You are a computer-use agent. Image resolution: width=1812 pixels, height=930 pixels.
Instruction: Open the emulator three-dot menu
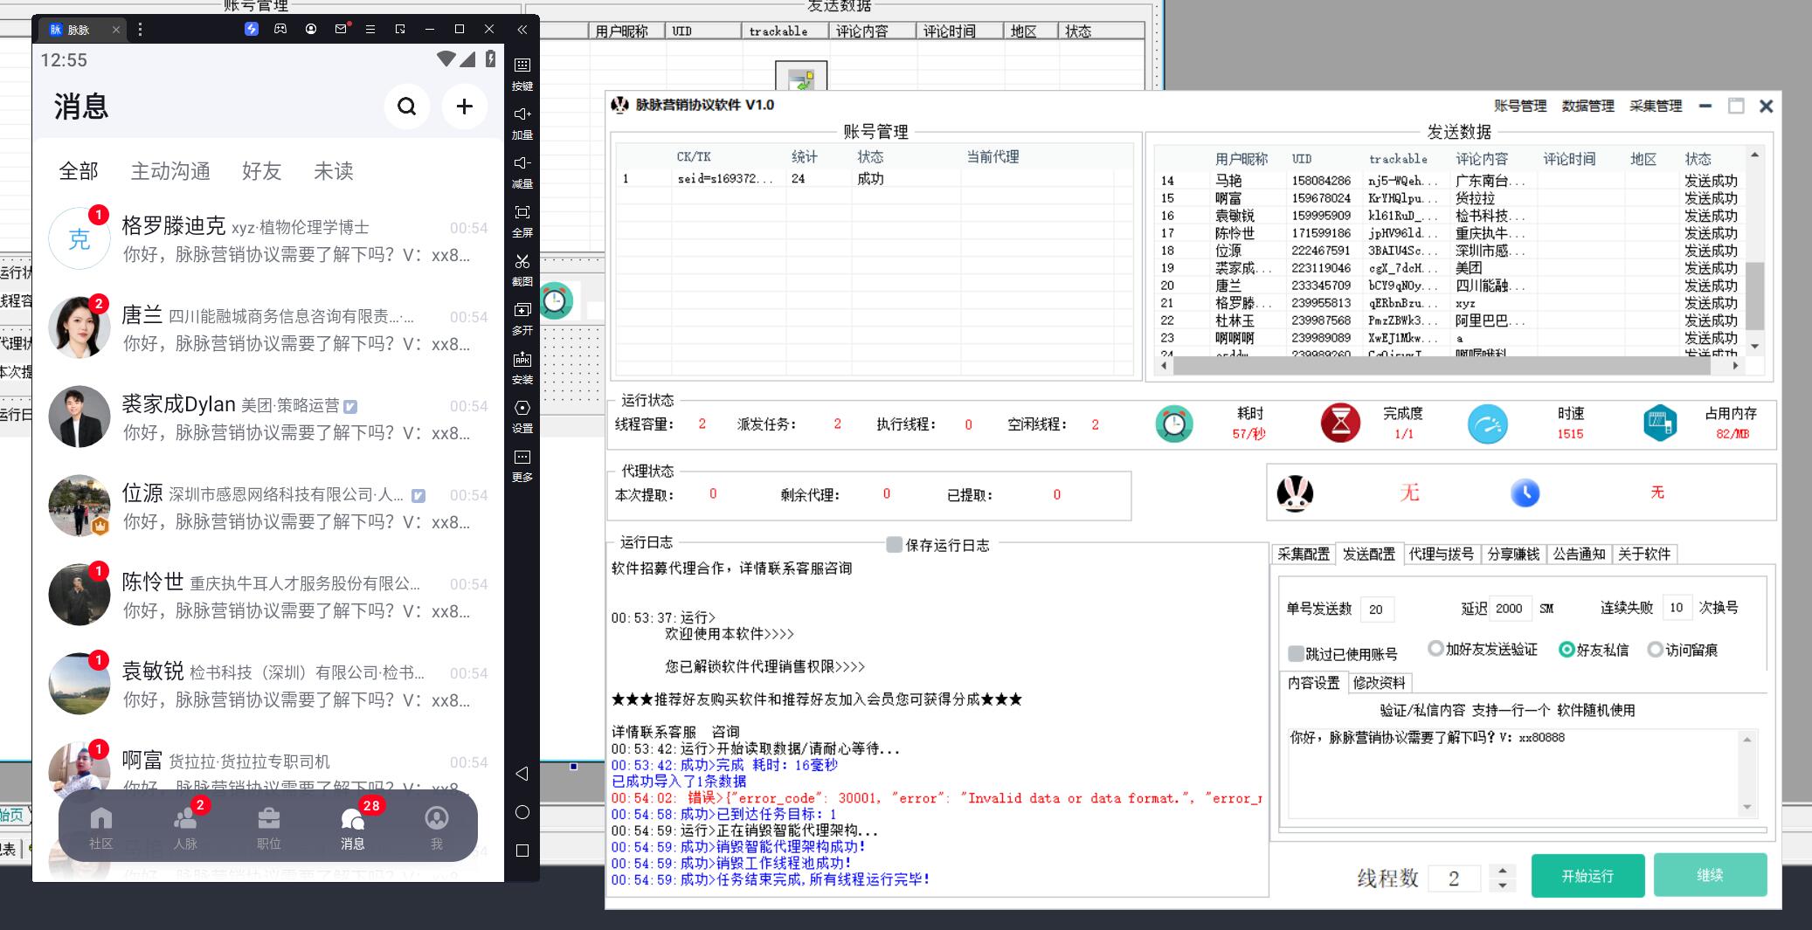[140, 30]
